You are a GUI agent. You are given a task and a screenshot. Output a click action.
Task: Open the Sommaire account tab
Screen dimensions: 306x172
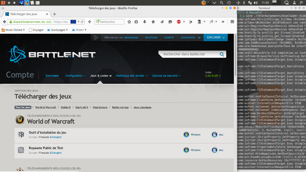click(52, 76)
